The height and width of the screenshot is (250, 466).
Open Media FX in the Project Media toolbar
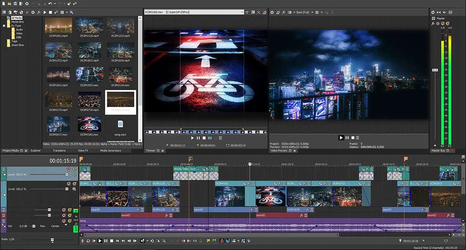(x=39, y=13)
